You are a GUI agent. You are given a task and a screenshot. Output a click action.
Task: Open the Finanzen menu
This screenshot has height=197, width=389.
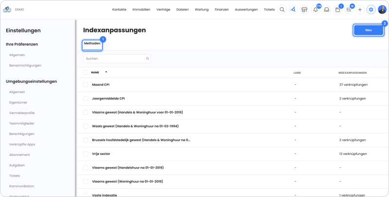click(x=222, y=10)
